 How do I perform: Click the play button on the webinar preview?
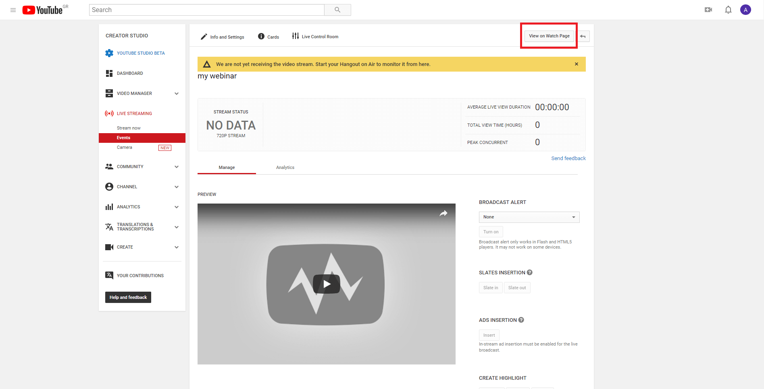[326, 284]
